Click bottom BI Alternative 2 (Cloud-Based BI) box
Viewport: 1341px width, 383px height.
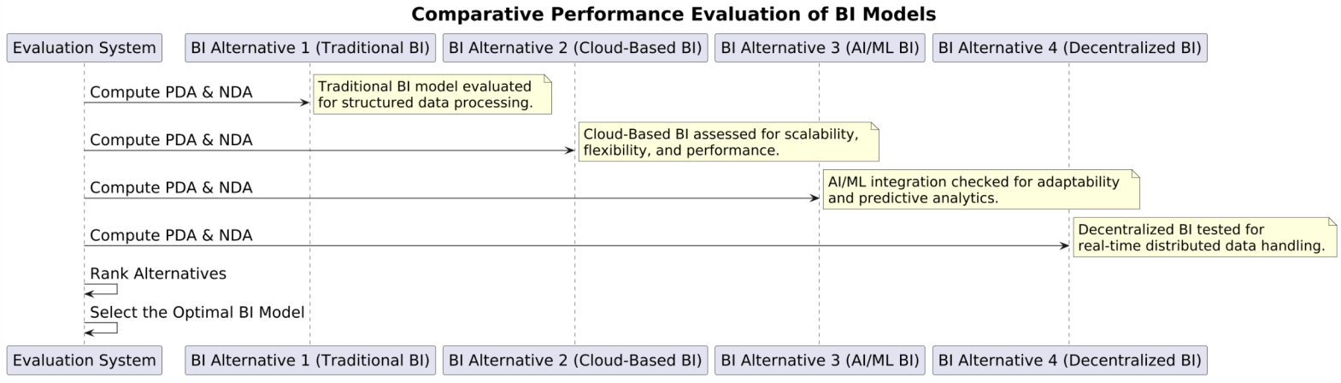pyautogui.click(x=574, y=361)
